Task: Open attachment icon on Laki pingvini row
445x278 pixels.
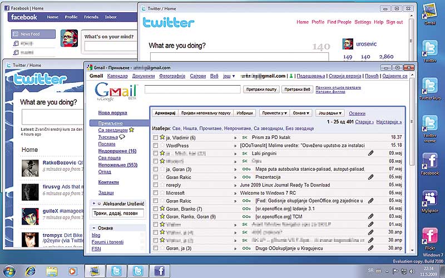Action: [x=370, y=153]
